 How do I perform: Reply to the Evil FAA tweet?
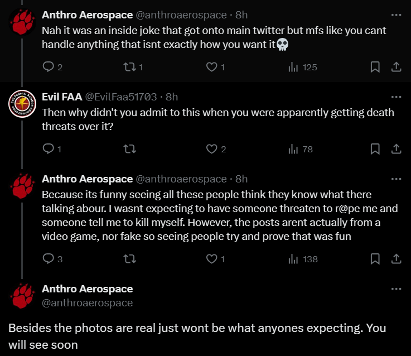click(x=49, y=149)
